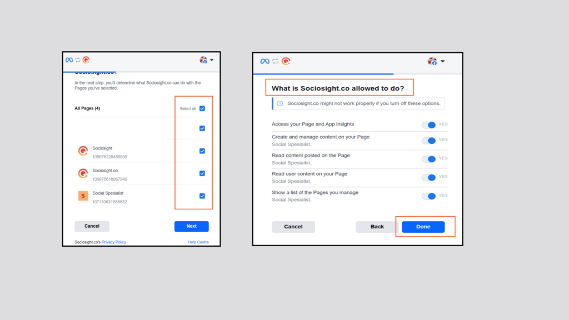
Task: Click page ID 105976328456895
Action: (109, 157)
